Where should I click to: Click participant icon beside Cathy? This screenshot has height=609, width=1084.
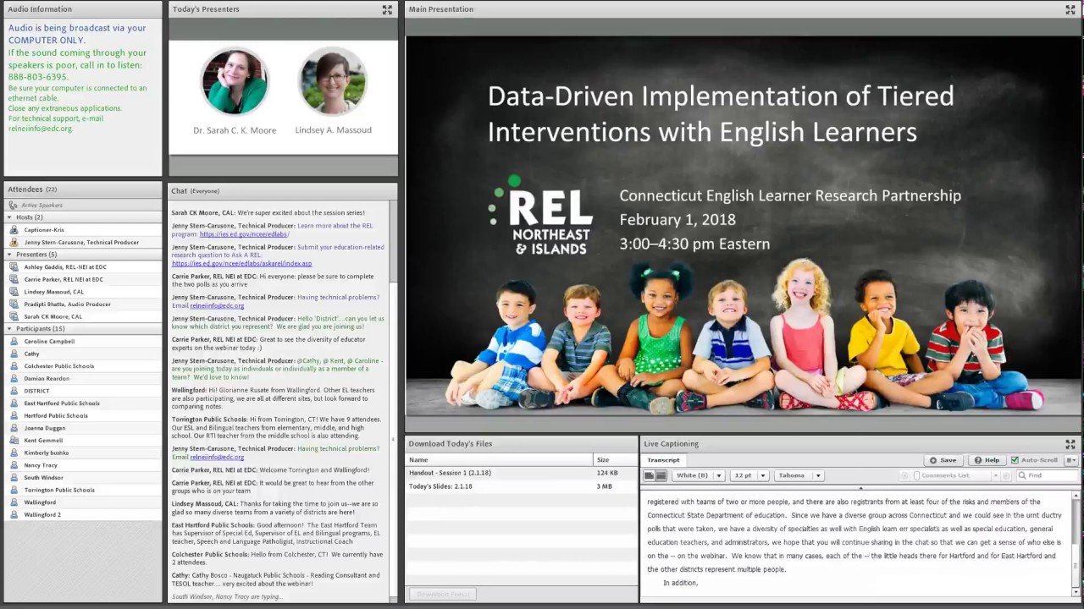tap(14, 354)
